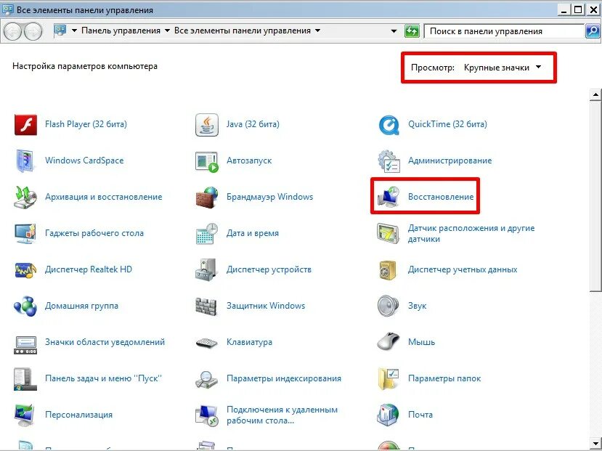Click the Поиск в панели управления field

coord(504,31)
